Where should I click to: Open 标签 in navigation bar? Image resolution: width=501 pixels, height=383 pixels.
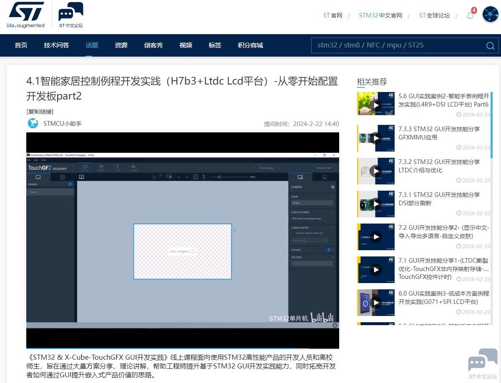pyautogui.click(x=215, y=45)
